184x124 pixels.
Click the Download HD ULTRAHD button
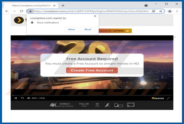115,31
